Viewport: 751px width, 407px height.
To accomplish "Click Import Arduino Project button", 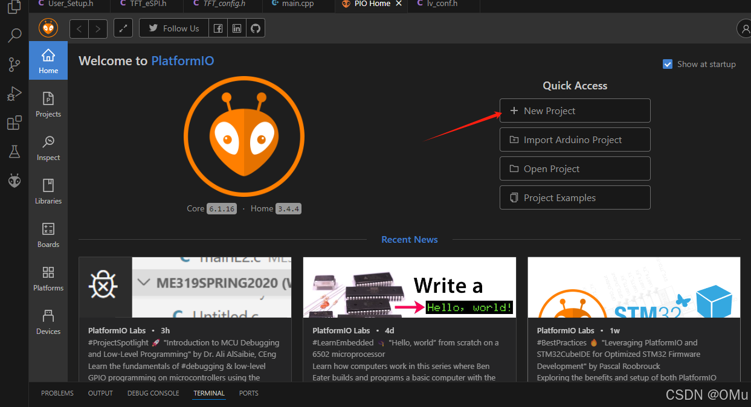I will click(x=575, y=139).
